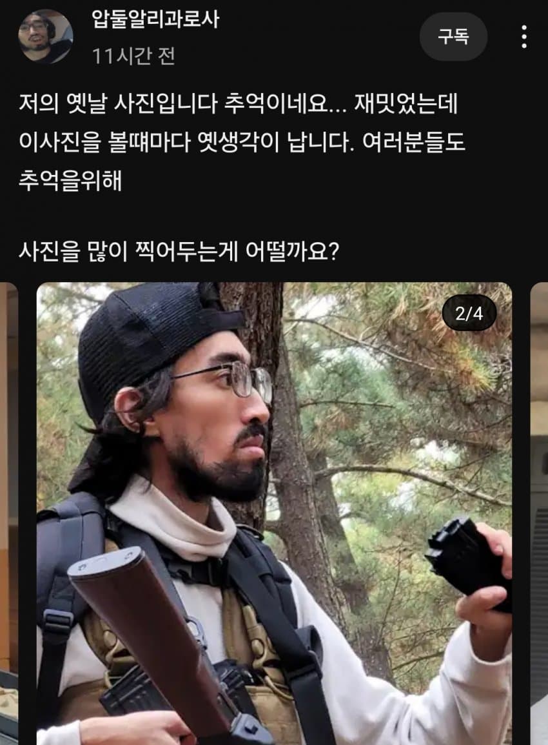Click the 2/4 image counter badge

point(469,313)
